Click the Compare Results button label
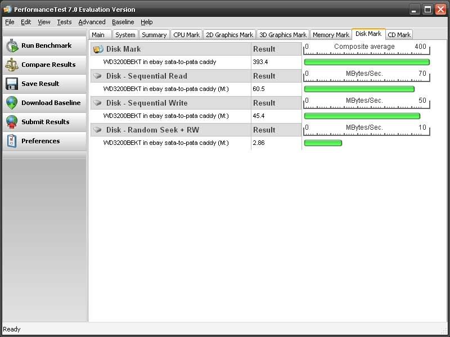The image size is (450, 337). (x=48, y=65)
